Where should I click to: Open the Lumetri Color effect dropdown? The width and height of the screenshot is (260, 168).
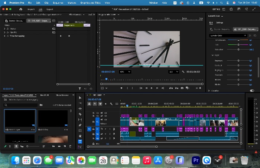tap(228, 36)
